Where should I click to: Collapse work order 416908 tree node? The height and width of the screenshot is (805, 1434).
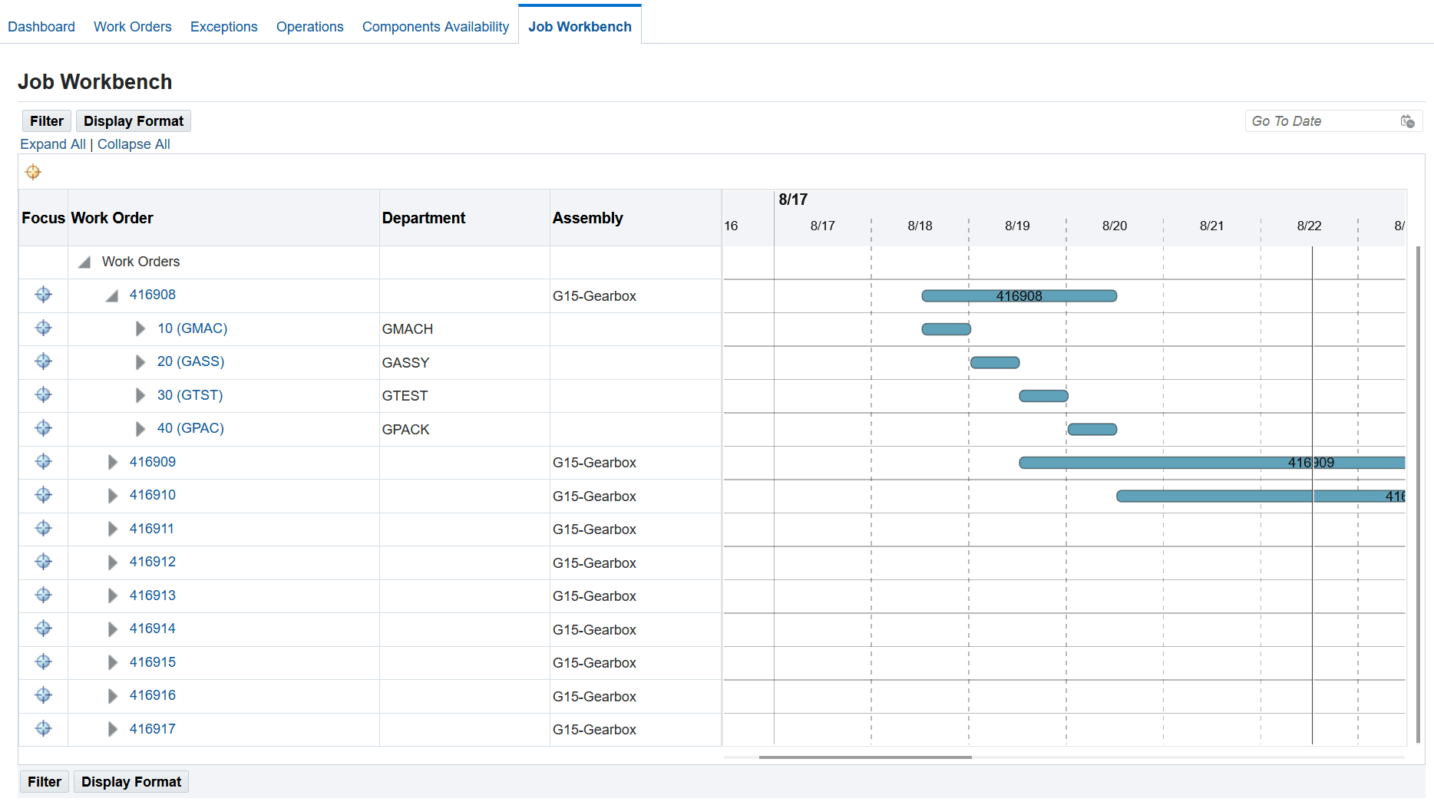pyautogui.click(x=112, y=295)
